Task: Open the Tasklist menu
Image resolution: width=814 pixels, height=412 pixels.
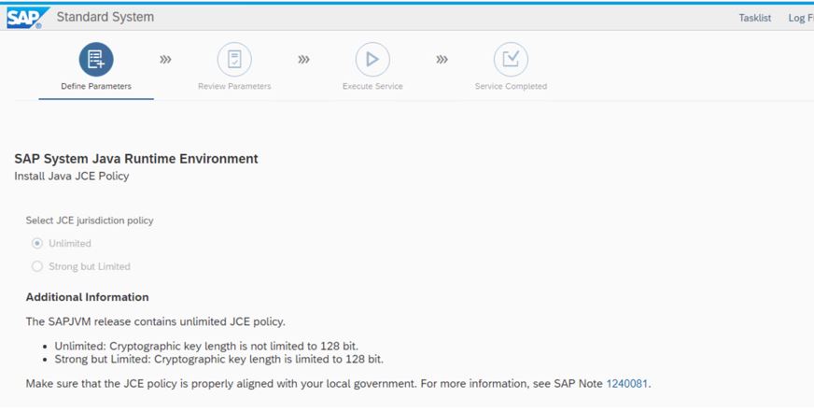Action: [x=755, y=18]
